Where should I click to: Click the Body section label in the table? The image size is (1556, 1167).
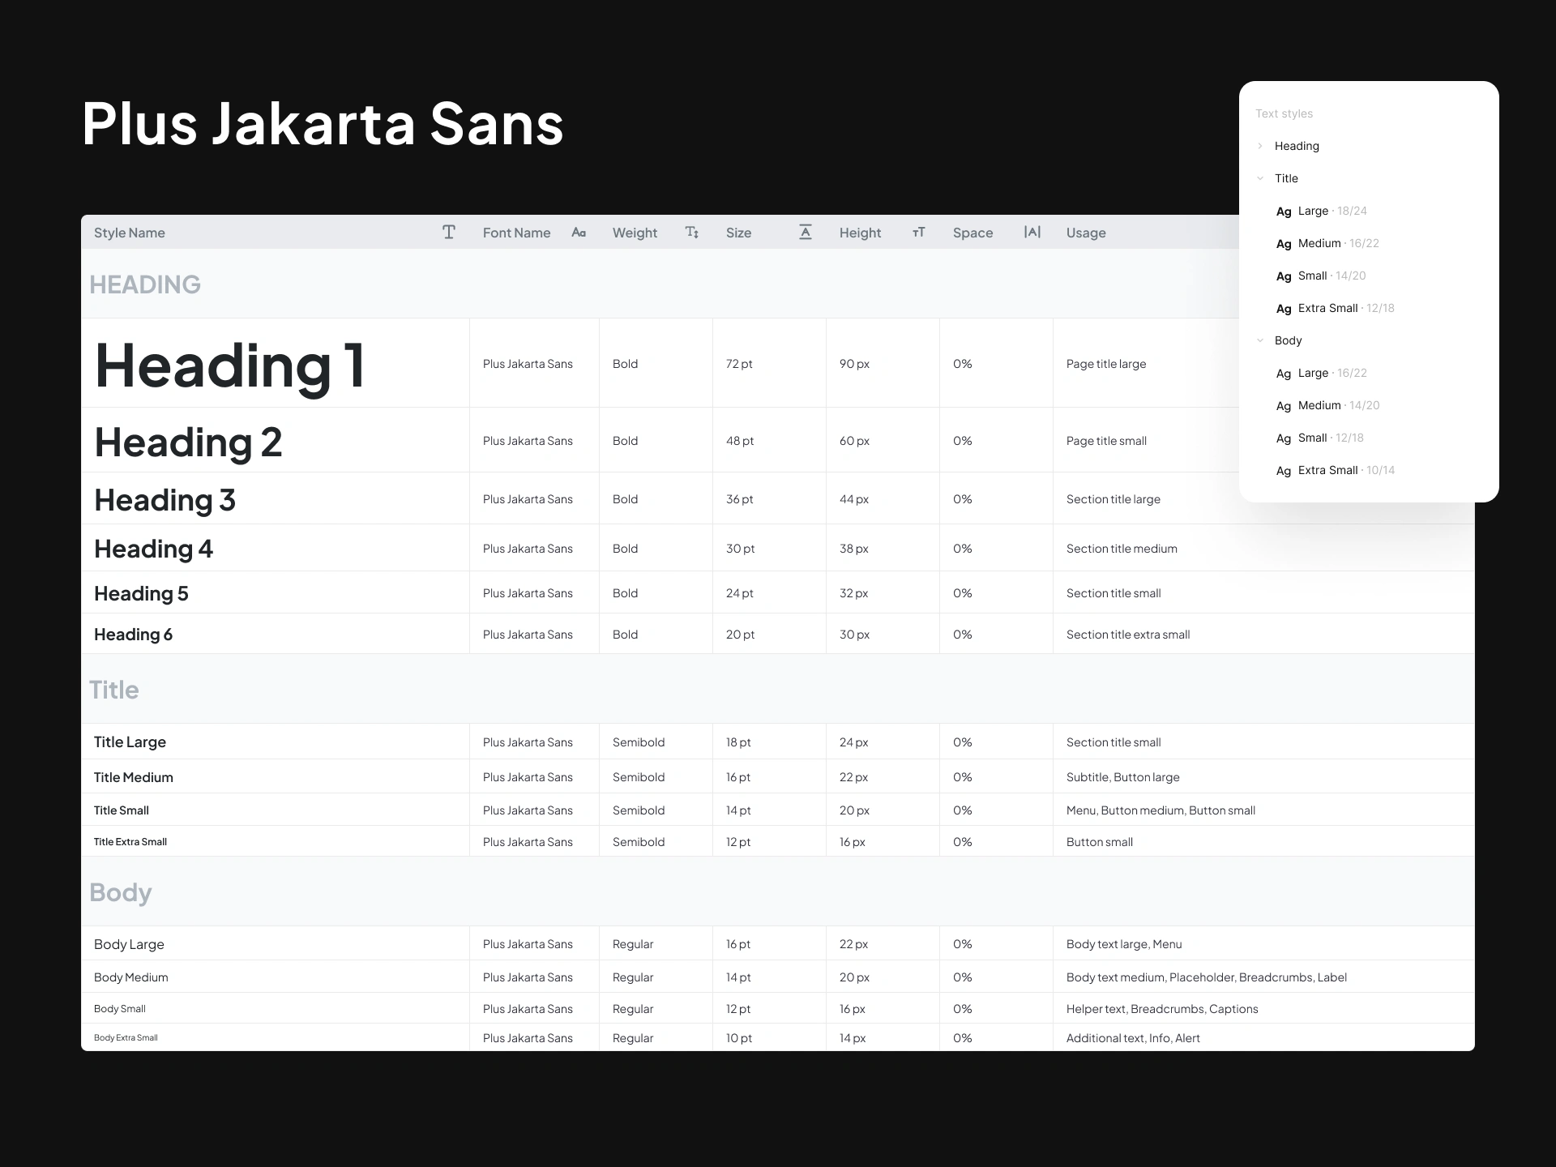pyautogui.click(x=121, y=892)
